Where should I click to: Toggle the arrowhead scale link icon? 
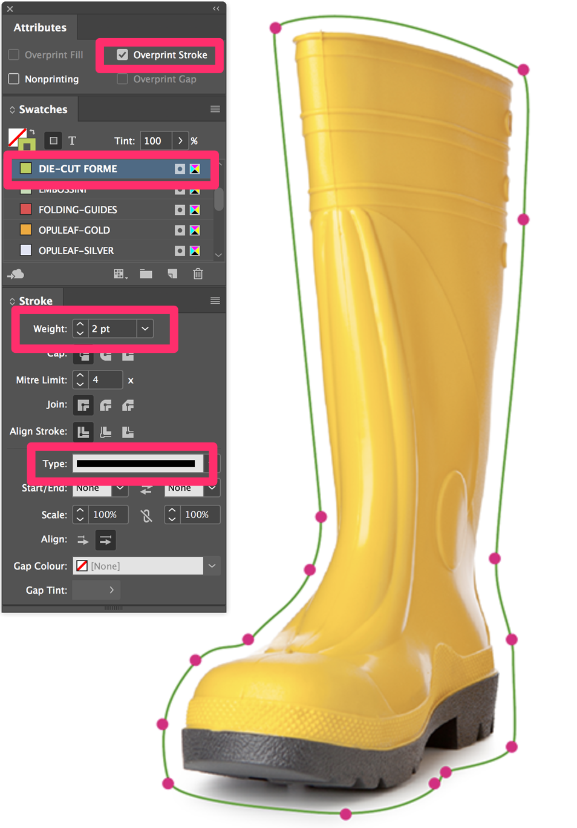tap(146, 515)
